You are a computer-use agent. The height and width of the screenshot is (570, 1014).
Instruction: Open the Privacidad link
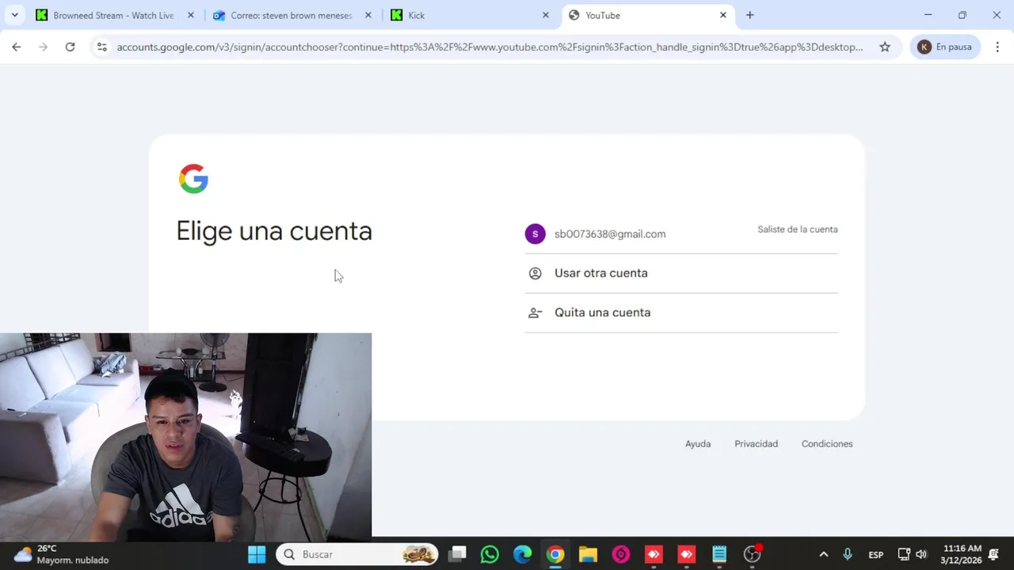(x=756, y=444)
